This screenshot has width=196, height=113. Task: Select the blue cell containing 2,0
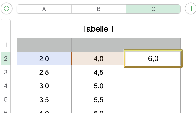point(44,59)
